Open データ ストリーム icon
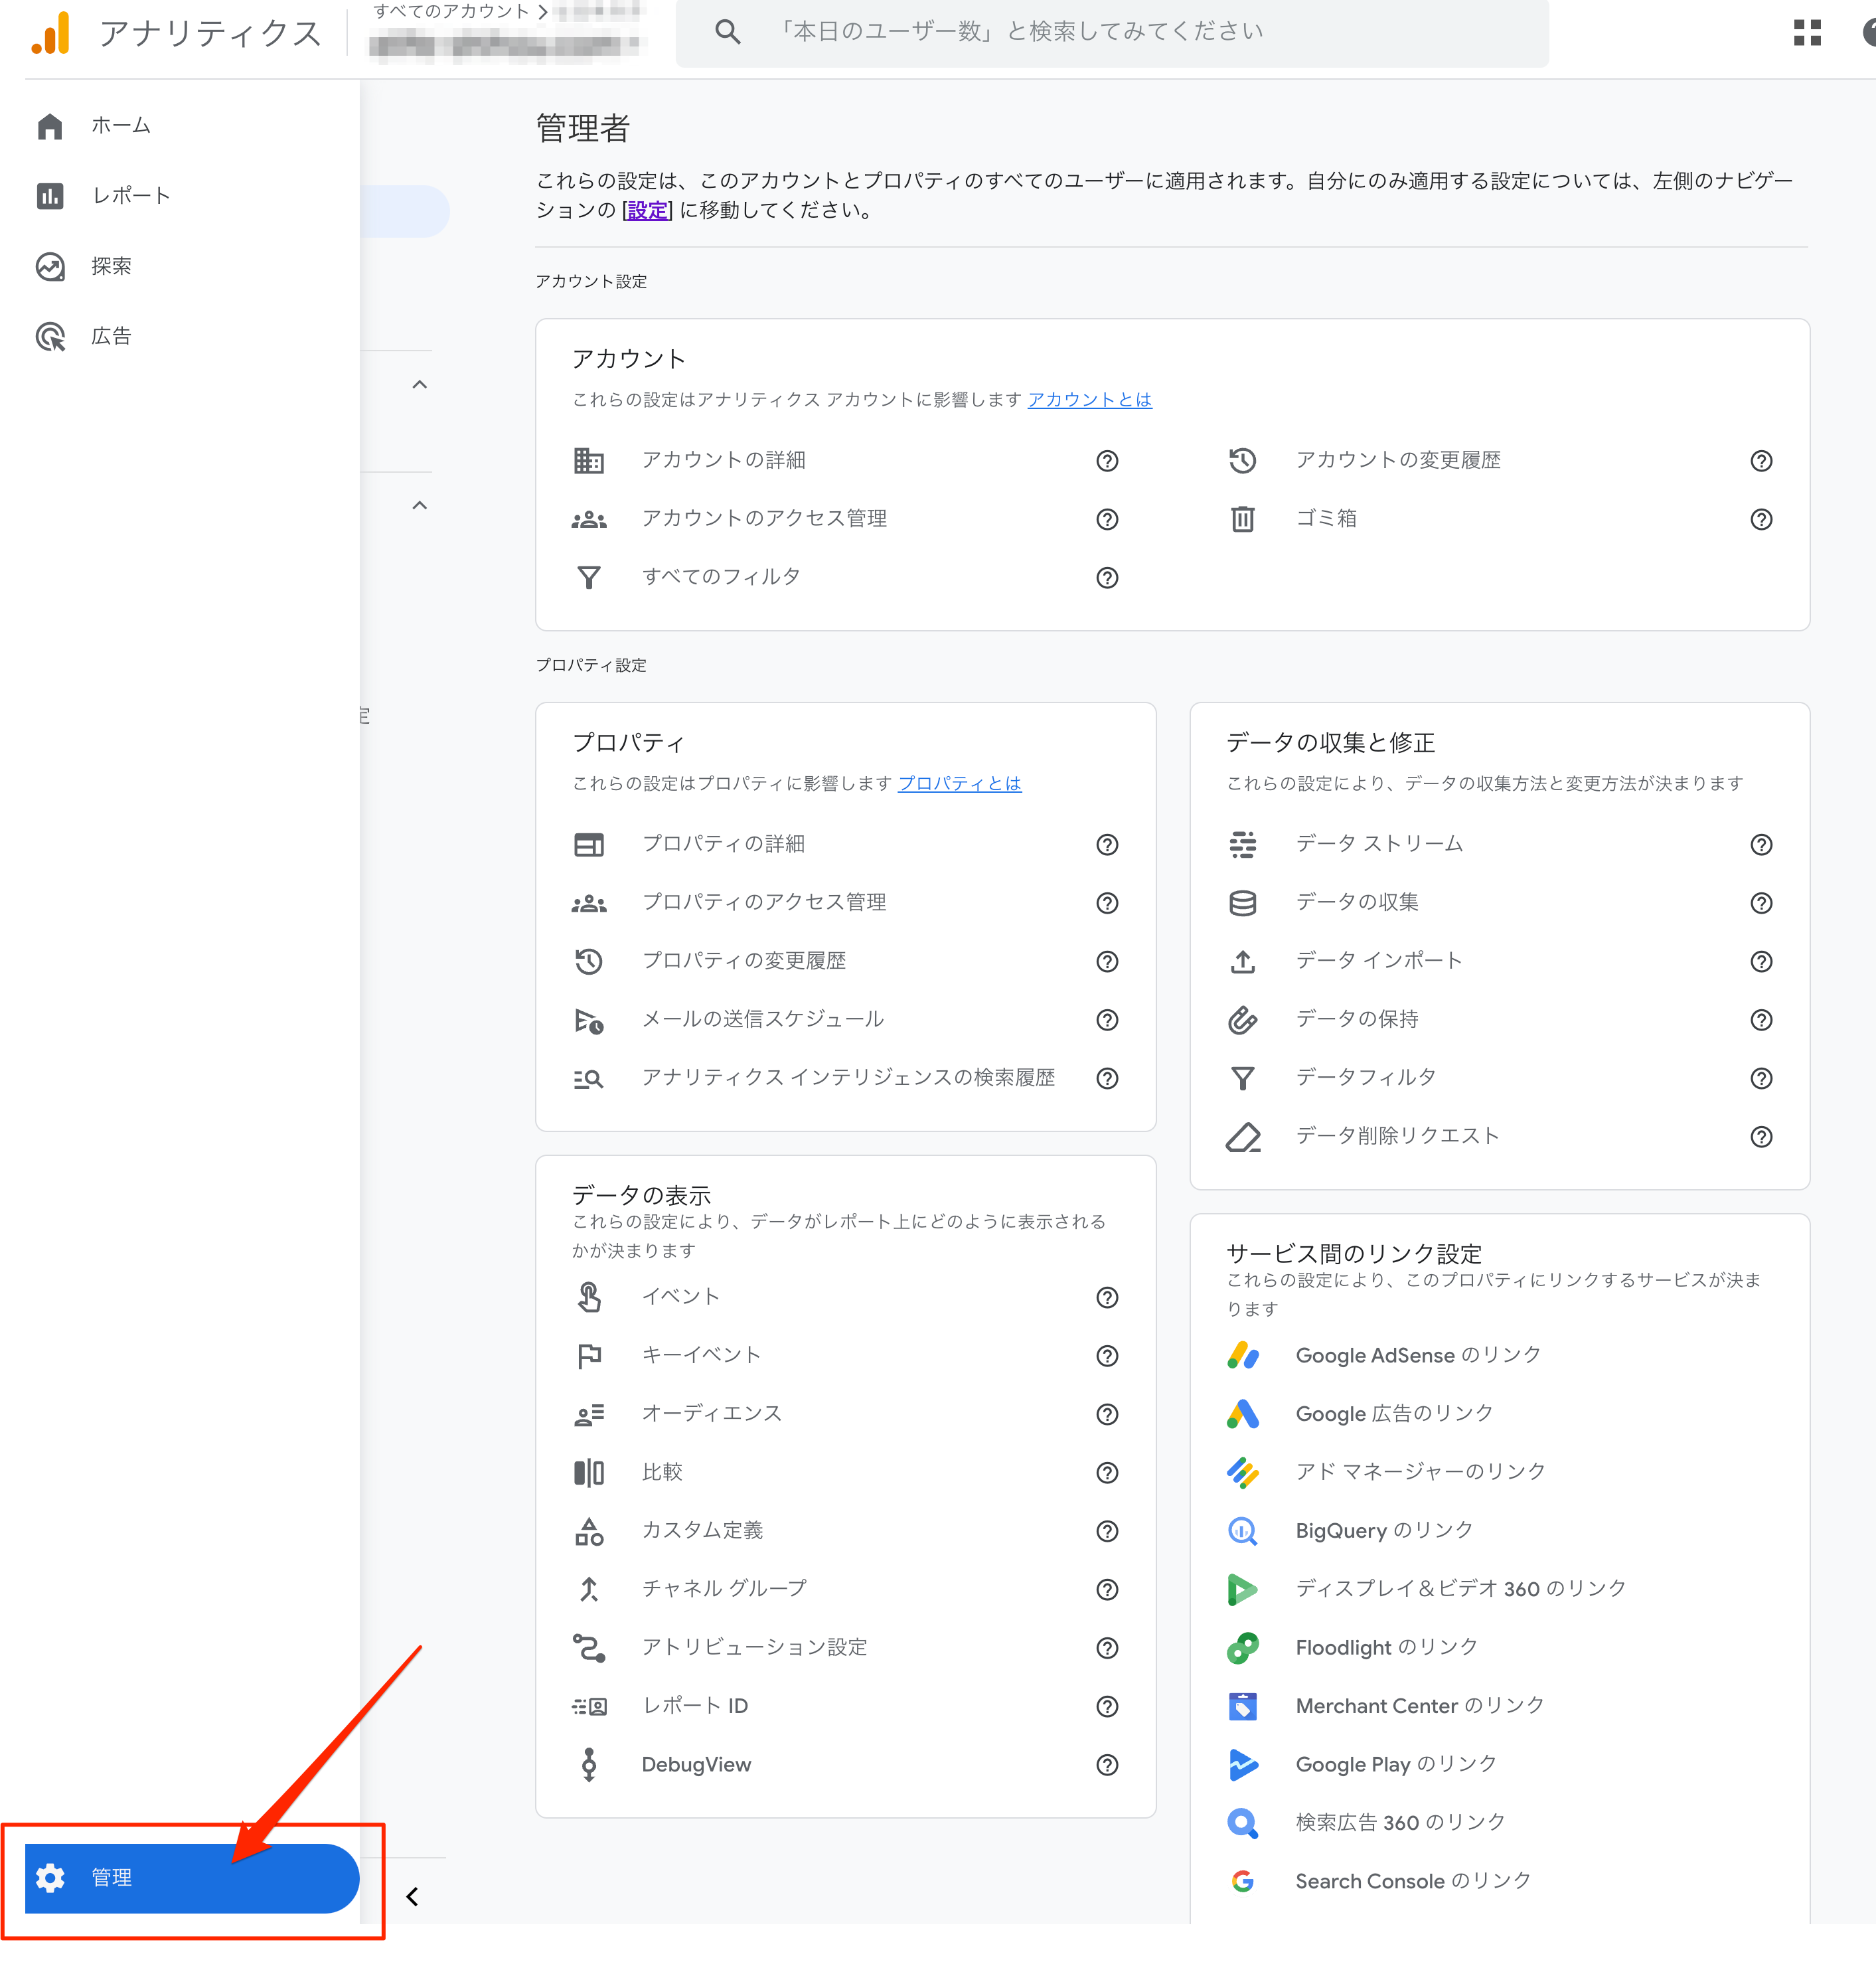Viewport: 1876px width, 1968px height. pos(1242,844)
